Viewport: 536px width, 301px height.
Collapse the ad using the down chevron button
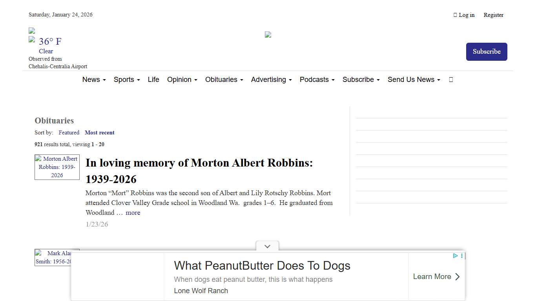pyautogui.click(x=267, y=247)
